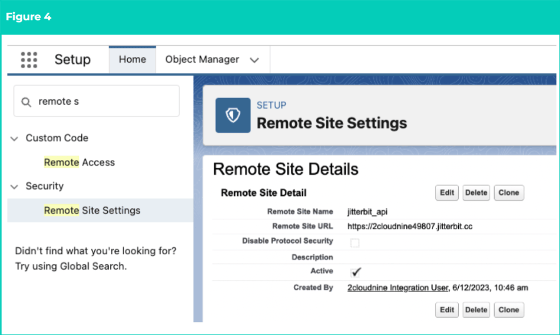The height and width of the screenshot is (335, 560).
Task: Click the Security section label
Action: pos(44,186)
